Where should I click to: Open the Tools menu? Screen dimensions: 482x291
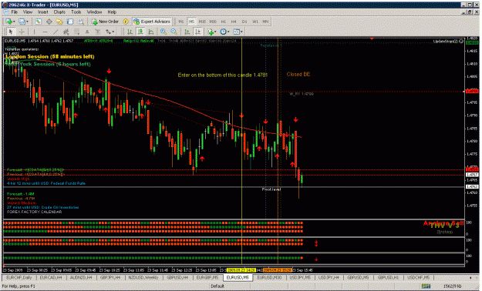76,12
